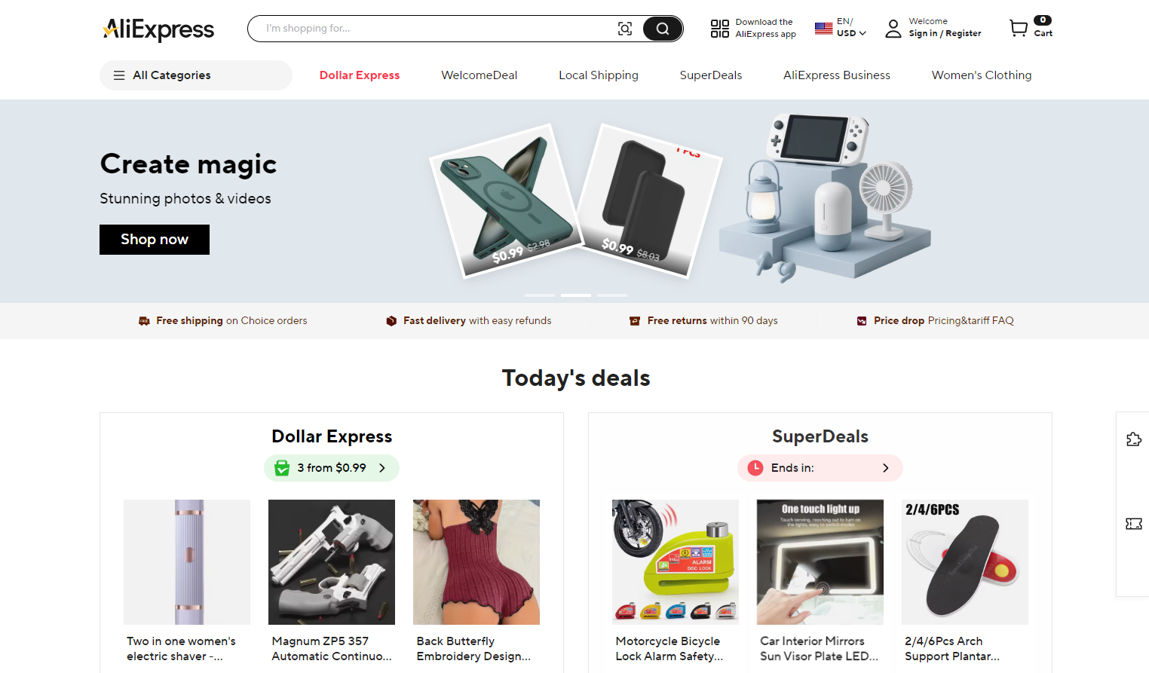Open the Motorcycle Bicycle Lock Alarm thumbnail
The width and height of the screenshot is (1149, 673).
[x=676, y=562]
